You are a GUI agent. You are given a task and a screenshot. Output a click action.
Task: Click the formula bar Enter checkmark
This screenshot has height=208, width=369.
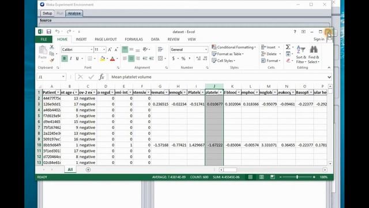click(91, 77)
